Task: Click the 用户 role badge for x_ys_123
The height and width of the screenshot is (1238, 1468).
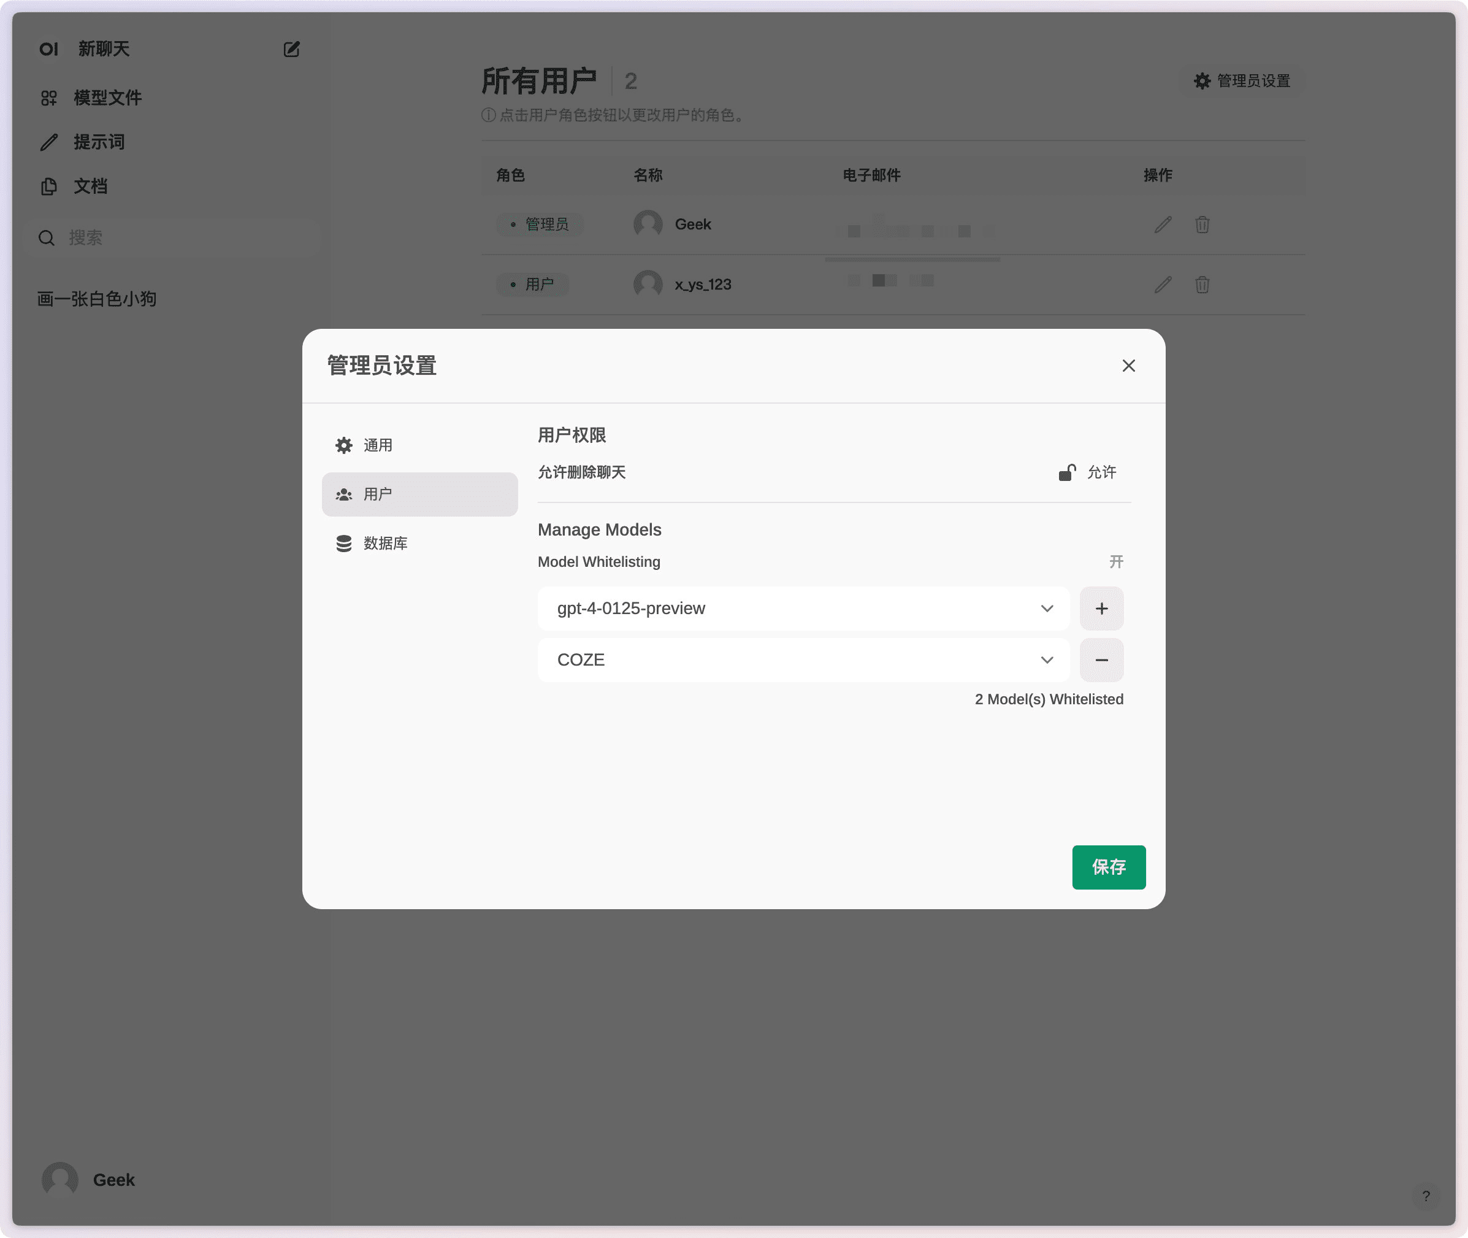Action: tap(532, 284)
